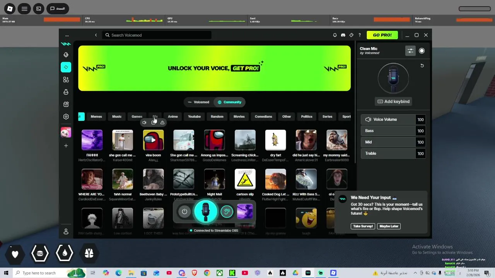Select the Politics category
This screenshot has width=495, height=278.
pyautogui.click(x=307, y=117)
